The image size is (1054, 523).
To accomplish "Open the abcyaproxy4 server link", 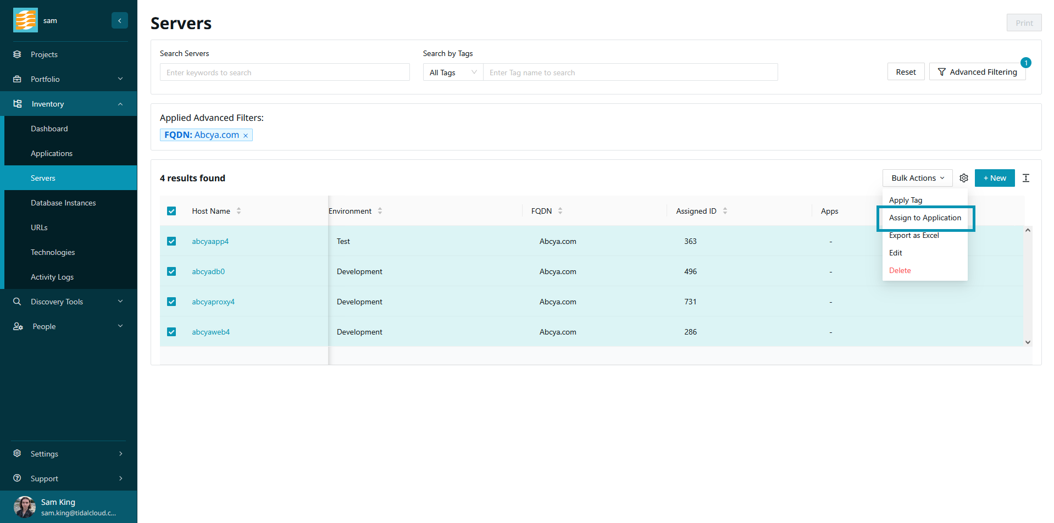I will [213, 302].
